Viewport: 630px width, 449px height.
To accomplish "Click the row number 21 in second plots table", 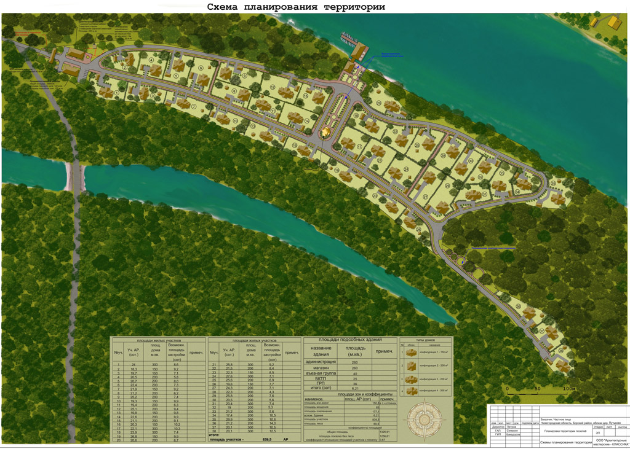I will (x=213, y=364).
